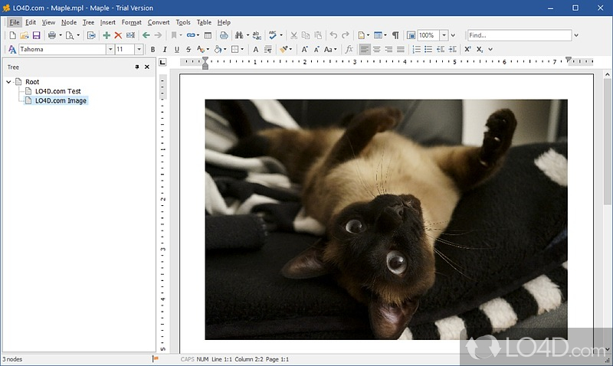Toggle italic formatting
This screenshot has width=613, height=366.
click(x=164, y=49)
